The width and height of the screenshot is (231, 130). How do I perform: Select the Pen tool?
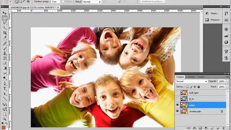click(x=5, y=84)
